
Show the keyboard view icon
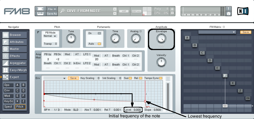40,14
